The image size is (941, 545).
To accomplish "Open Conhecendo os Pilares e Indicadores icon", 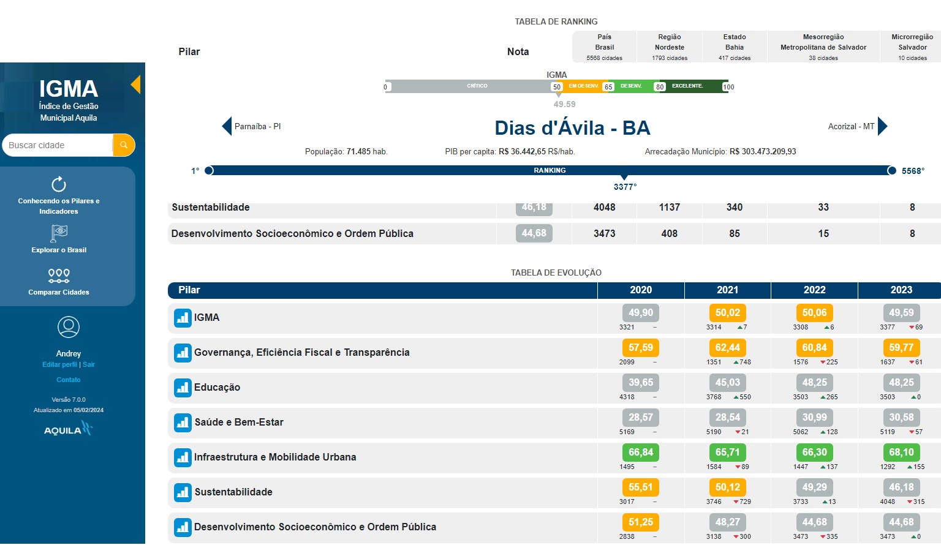I will [59, 184].
